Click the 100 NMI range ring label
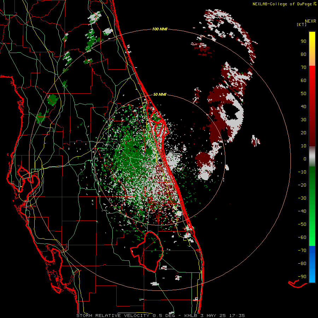 click(160, 29)
